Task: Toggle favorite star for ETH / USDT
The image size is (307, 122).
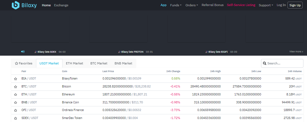Action: click(16, 95)
